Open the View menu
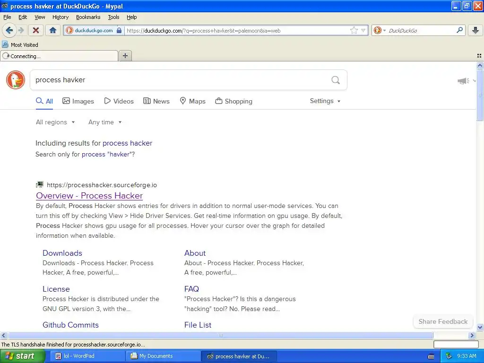The image size is (484, 363). coord(40,17)
